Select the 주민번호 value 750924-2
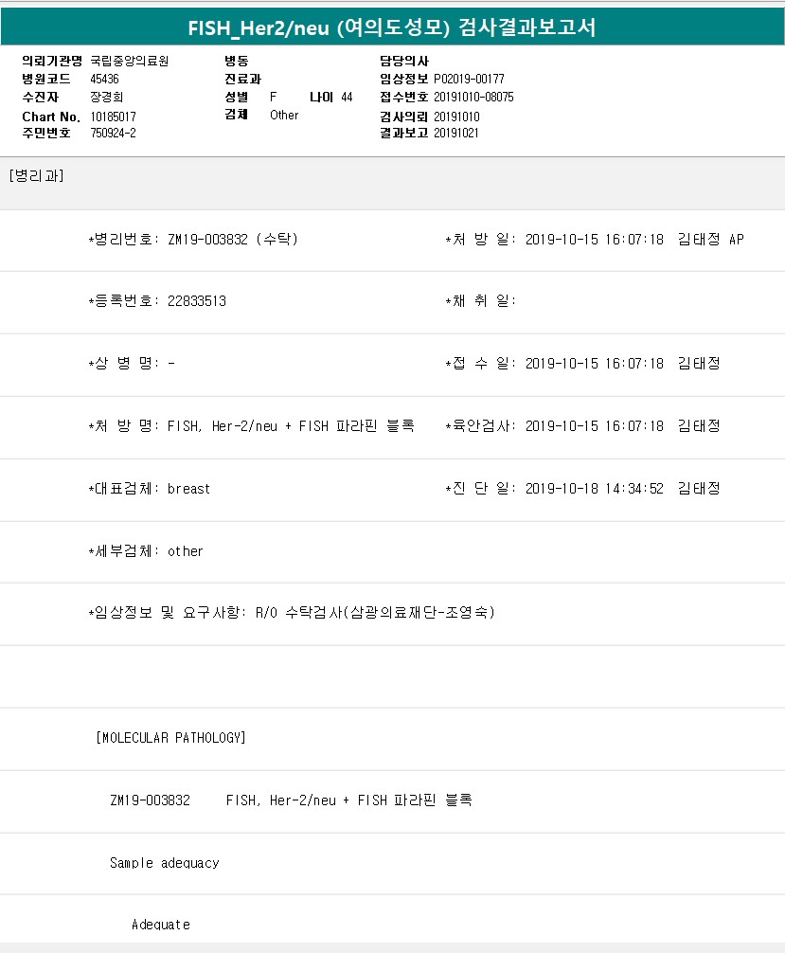The width and height of the screenshot is (785, 953). coord(113,133)
